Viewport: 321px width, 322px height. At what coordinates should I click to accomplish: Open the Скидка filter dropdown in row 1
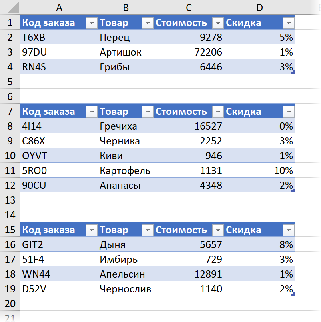(x=289, y=23)
